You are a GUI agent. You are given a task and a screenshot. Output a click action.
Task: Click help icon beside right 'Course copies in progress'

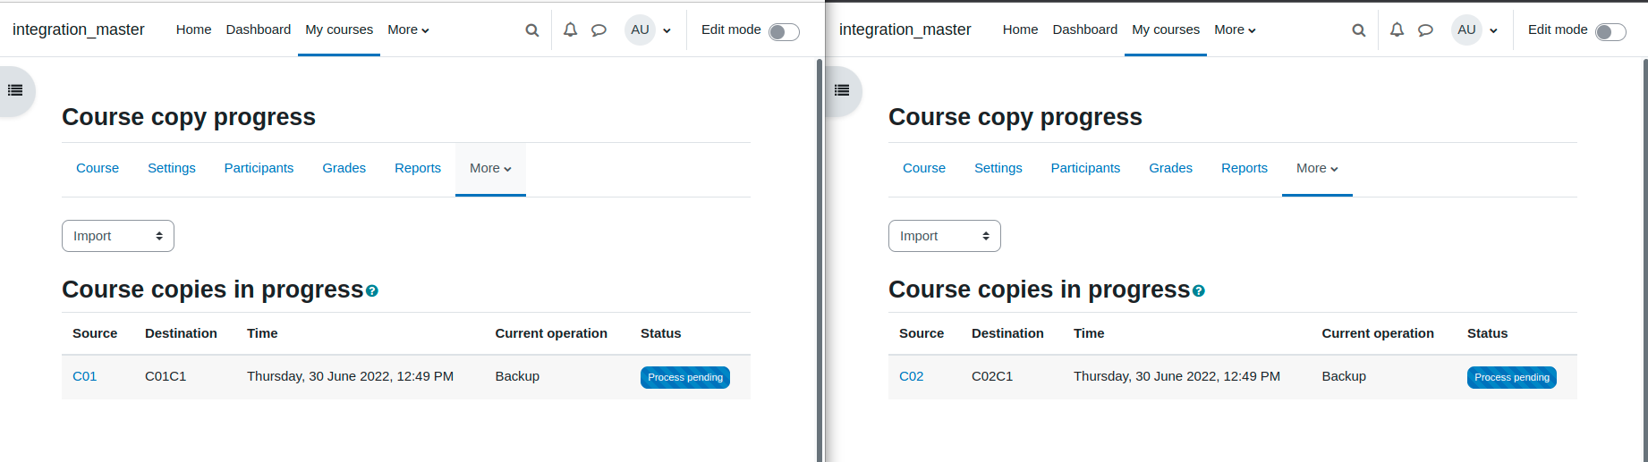click(1199, 290)
